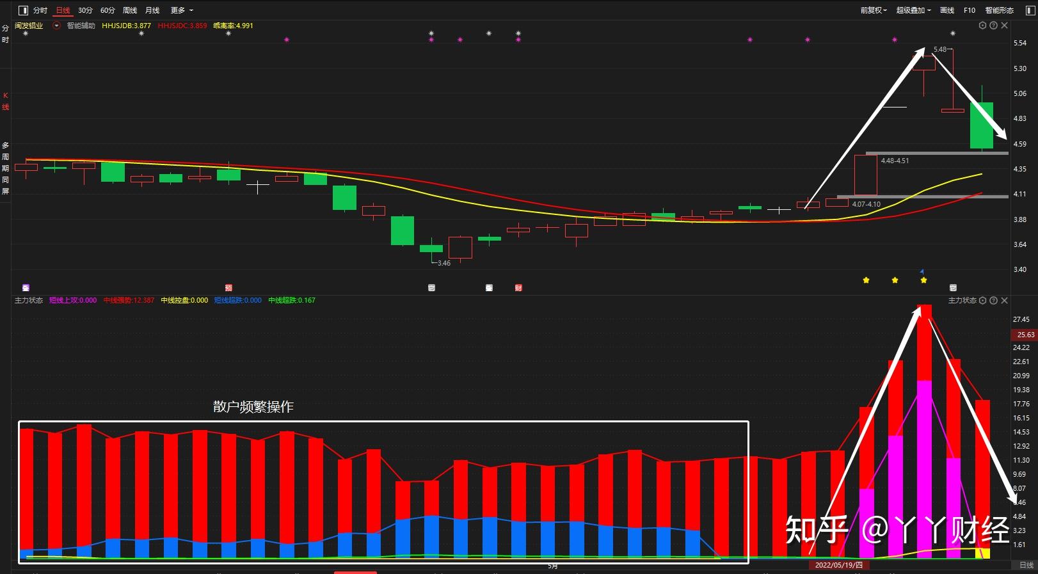Click the first yellow star signal marker
This screenshot has width=1038, height=574.
(x=866, y=280)
